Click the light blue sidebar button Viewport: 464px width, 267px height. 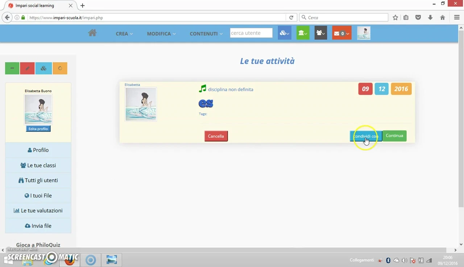coord(43,68)
